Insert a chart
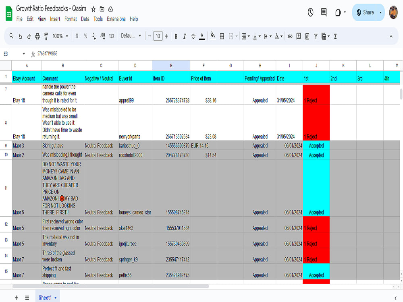Viewport: 403px width, 302px height. (307, 37)
